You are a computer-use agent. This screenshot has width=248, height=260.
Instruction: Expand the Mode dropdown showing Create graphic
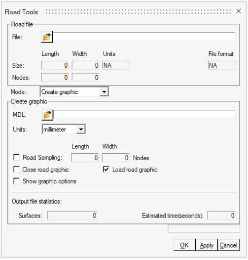tap(74, 92)
